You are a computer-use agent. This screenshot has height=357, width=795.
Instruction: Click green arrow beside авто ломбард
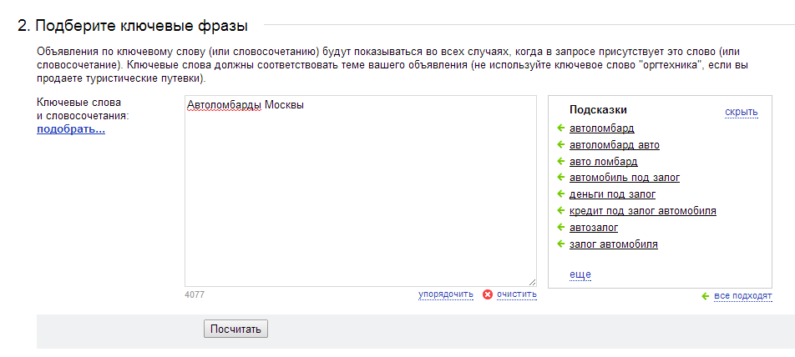[561, 161]
